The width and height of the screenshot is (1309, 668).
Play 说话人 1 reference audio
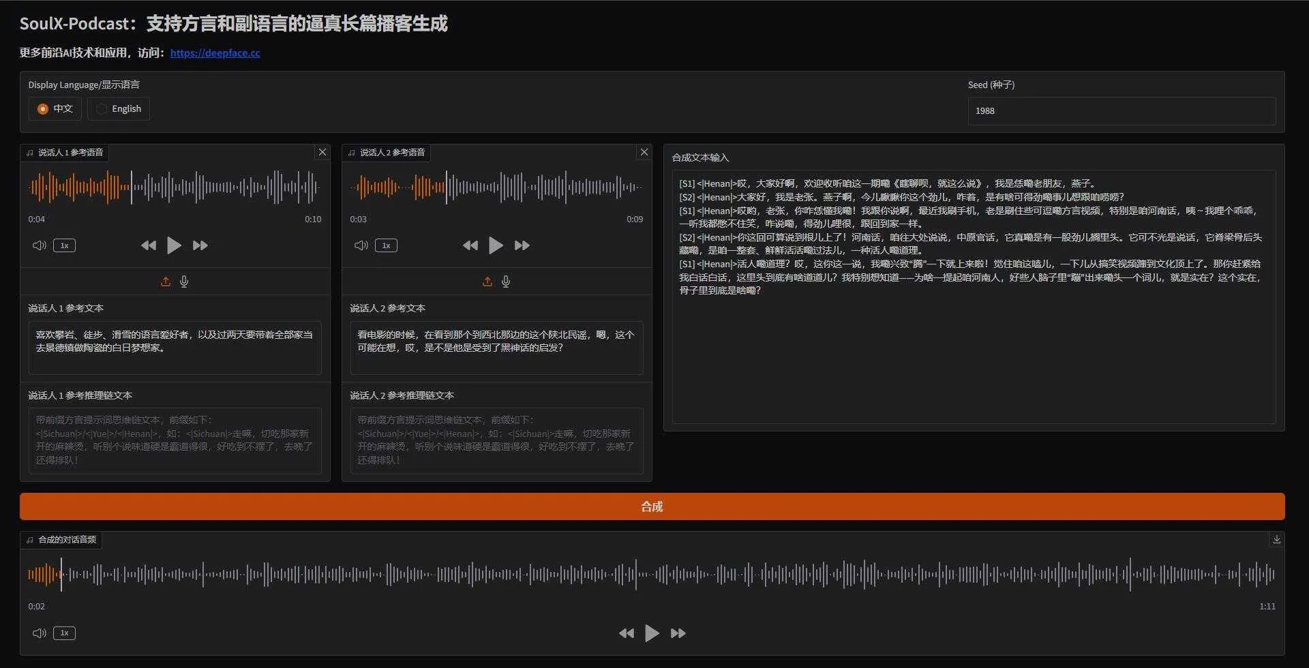(174, 245)
